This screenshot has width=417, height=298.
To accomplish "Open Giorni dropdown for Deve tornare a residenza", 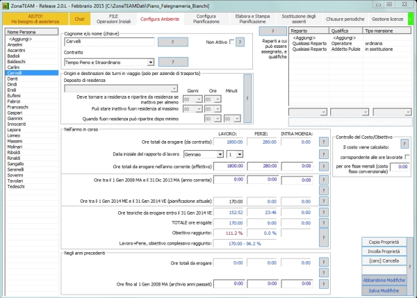I will click(193, 99).
